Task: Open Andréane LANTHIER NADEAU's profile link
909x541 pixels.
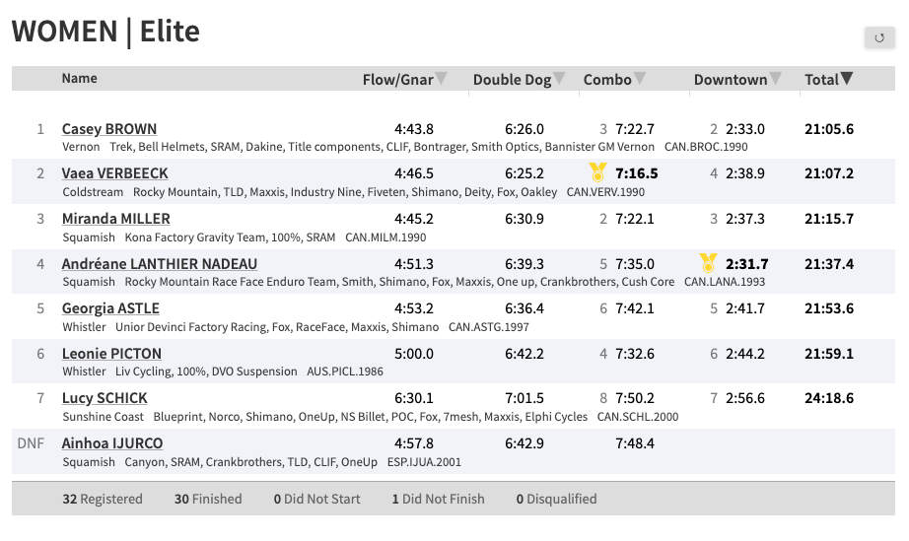Action: 160,264
